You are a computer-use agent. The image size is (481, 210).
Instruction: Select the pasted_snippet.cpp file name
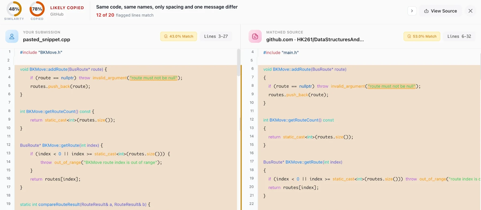tap(46, 39)
